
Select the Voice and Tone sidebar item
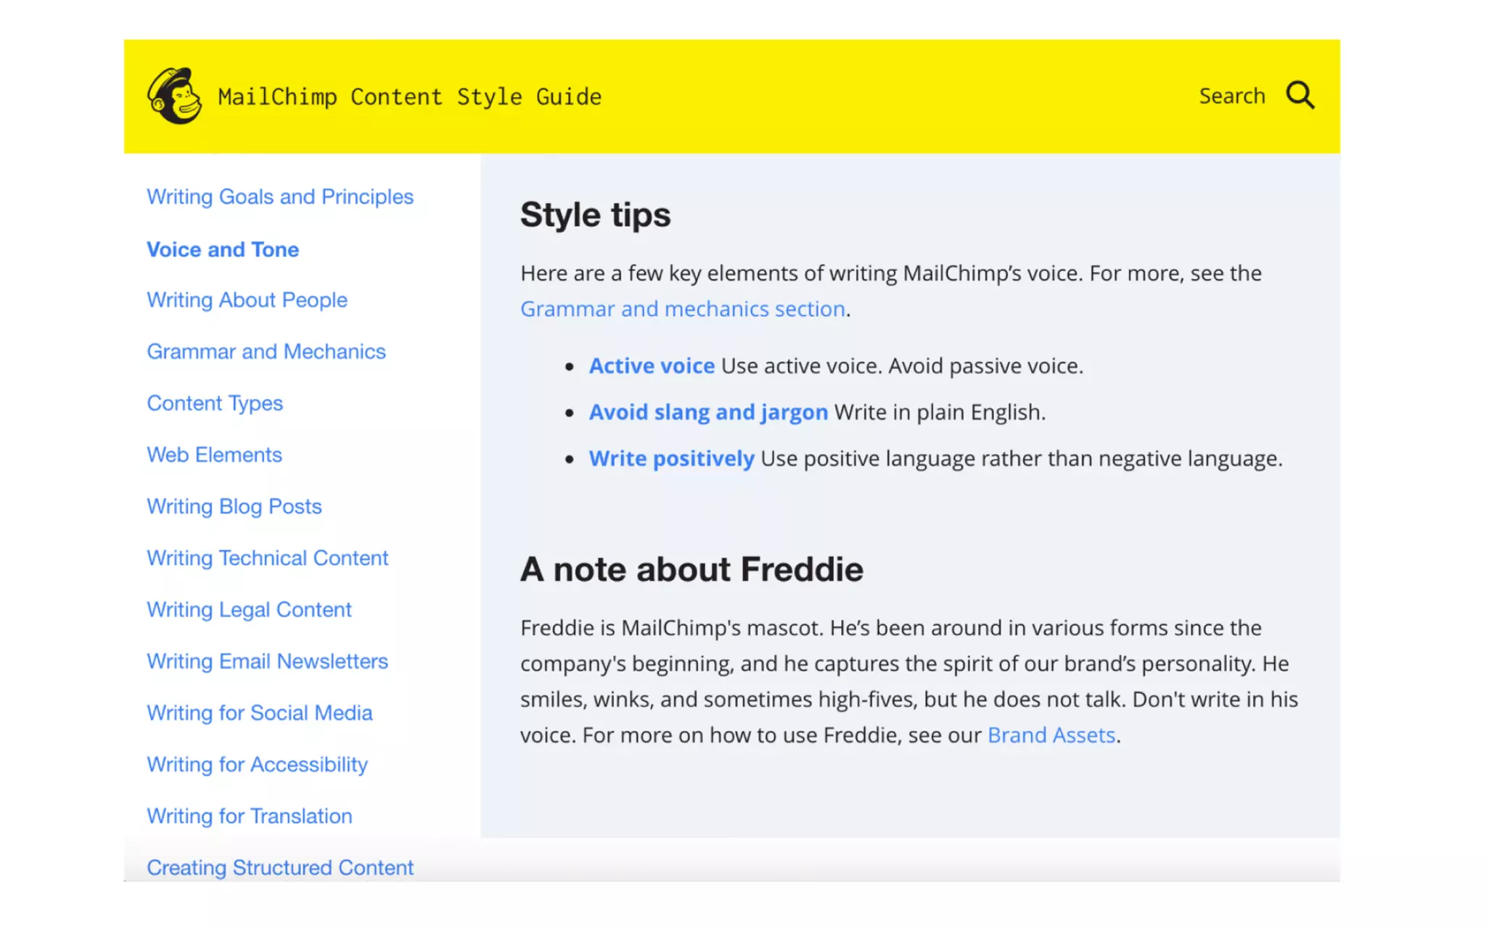pos(223,249)
